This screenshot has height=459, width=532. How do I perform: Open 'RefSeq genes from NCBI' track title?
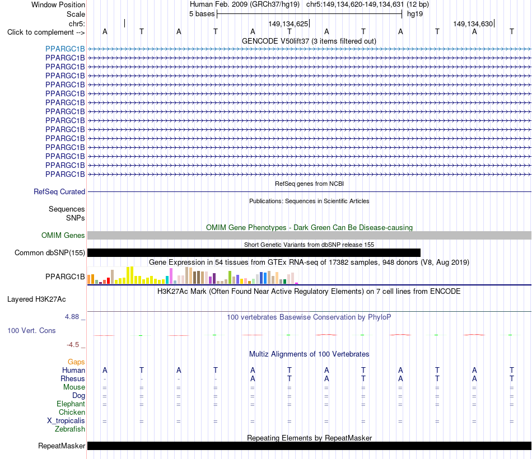pyautogui.click(x=309, y=184)
